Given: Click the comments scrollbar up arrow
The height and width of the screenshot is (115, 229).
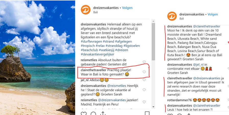Looking at the screenshot, I should point(153,21).
